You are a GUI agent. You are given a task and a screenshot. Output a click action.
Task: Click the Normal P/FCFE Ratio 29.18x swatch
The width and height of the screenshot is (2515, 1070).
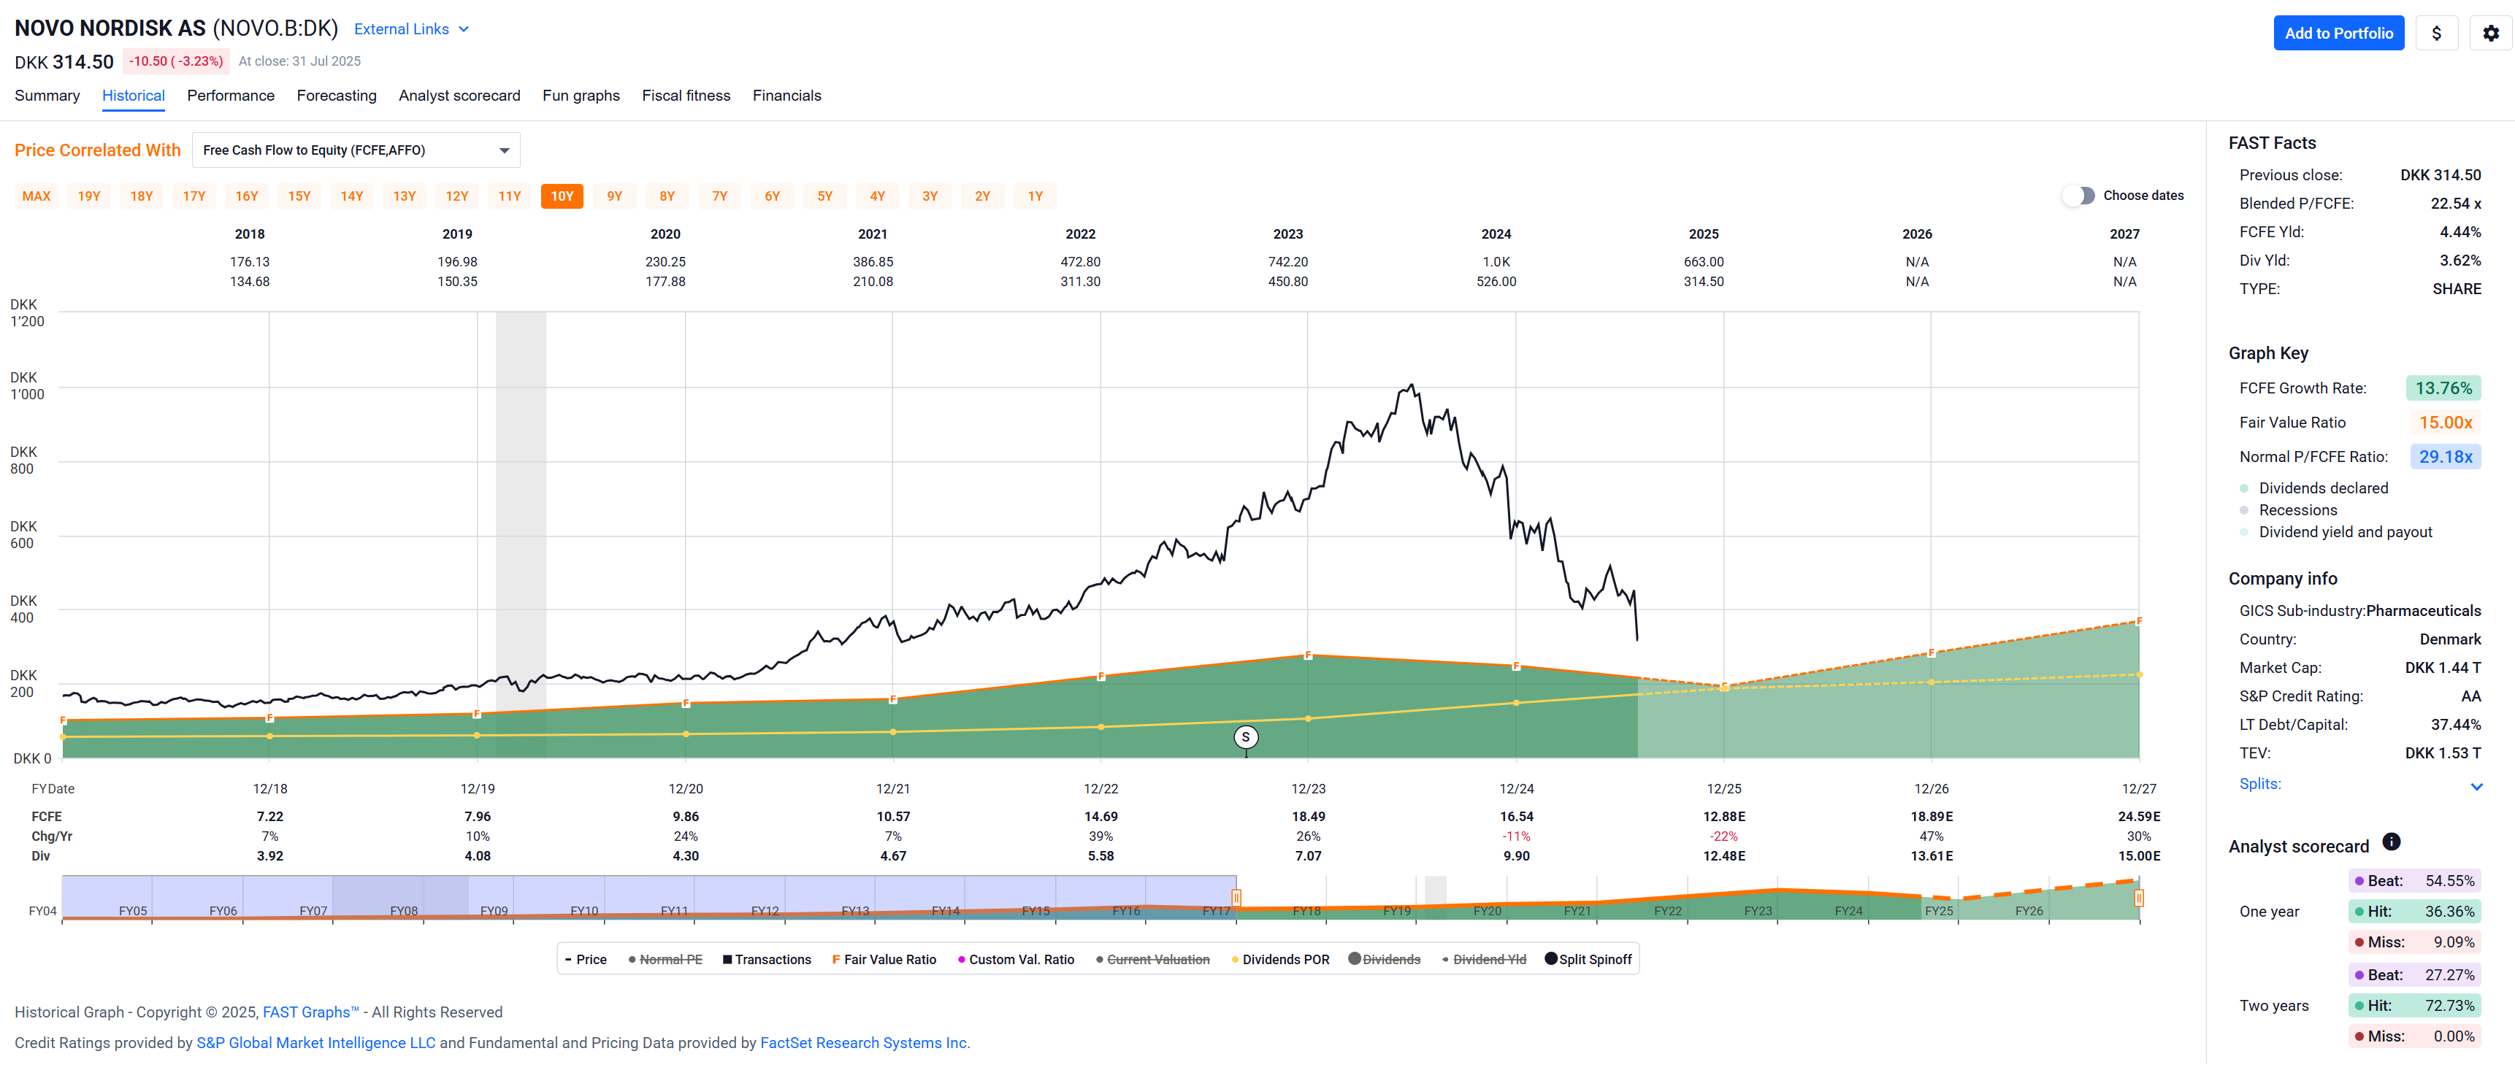[x=2445, y=456]
